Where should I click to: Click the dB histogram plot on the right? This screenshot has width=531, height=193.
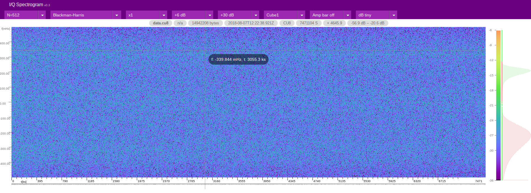517,105
